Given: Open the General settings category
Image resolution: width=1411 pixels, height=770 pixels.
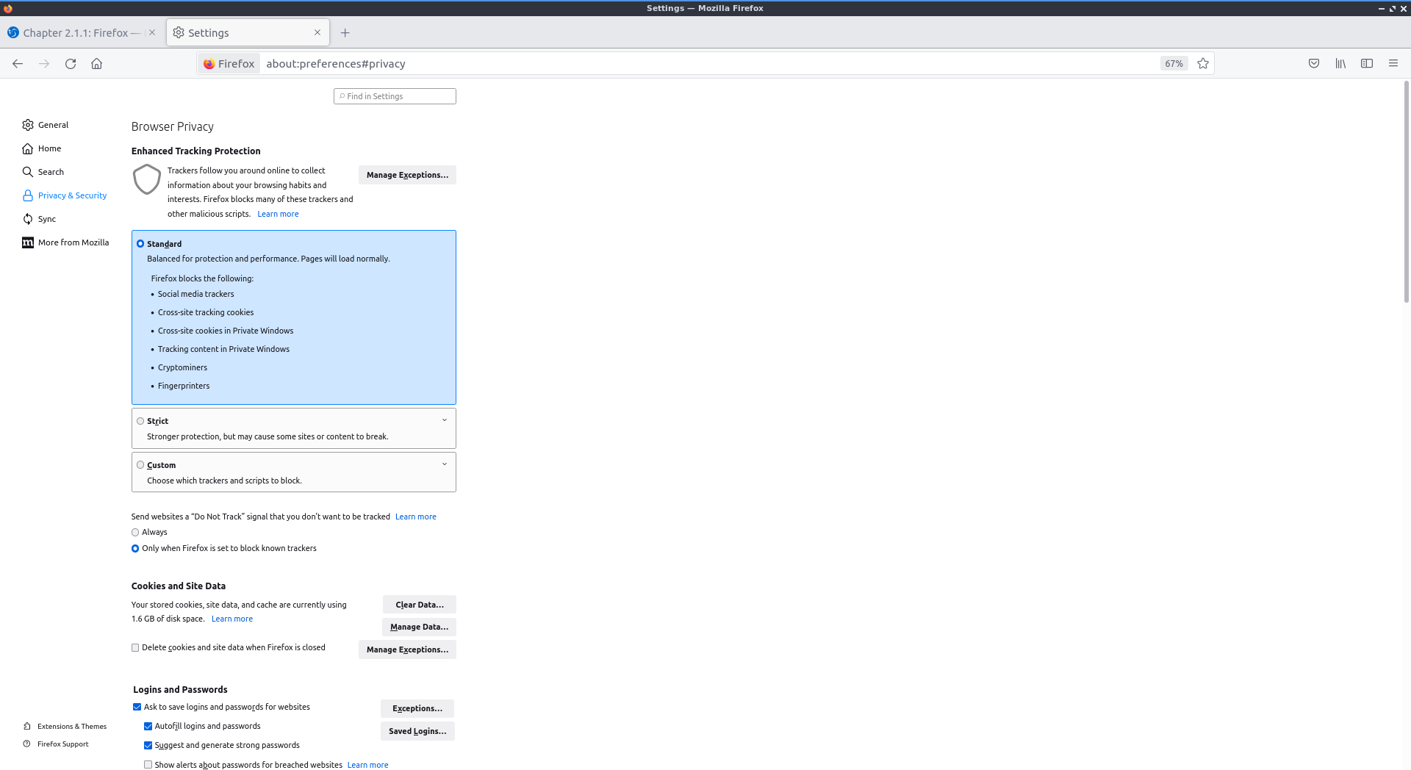Looking at the screenshot, I should [x=53, y=125].
